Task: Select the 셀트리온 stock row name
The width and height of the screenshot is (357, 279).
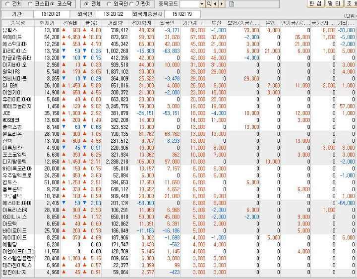Action: (x=12, y=134)
